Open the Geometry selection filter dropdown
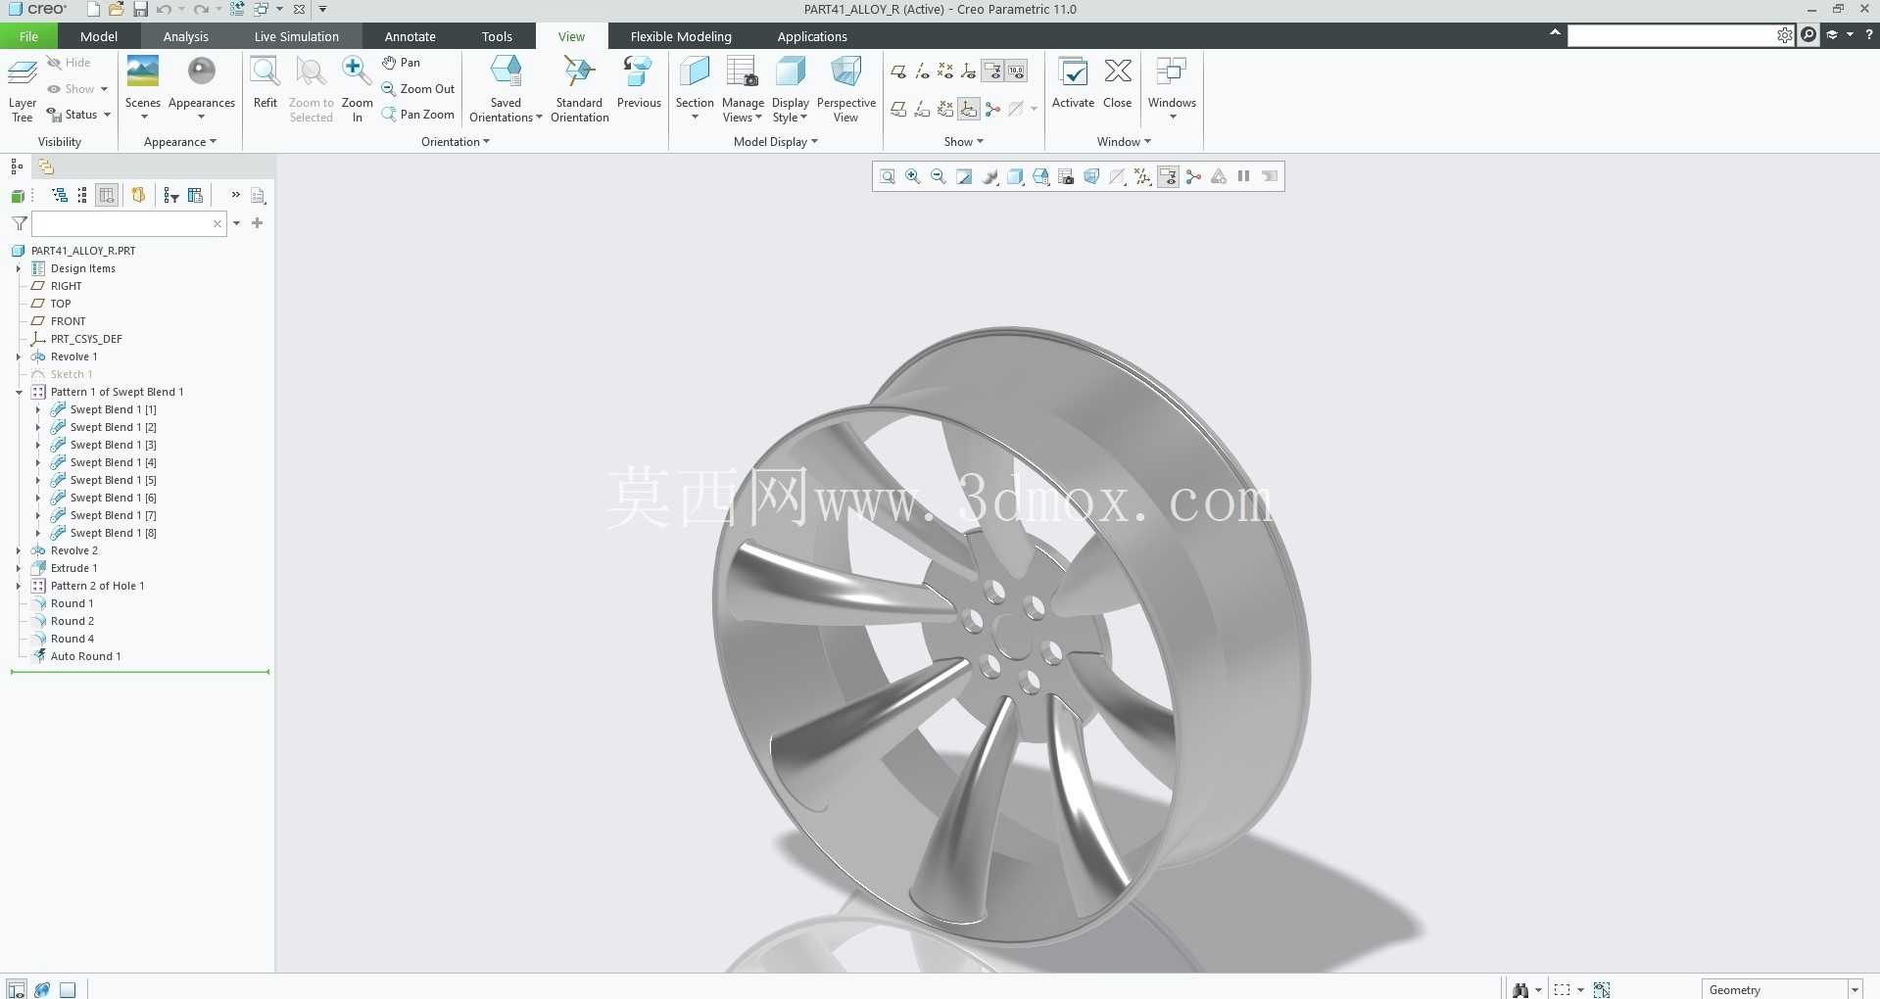1880x999 pixels. tap(1854, 990)
